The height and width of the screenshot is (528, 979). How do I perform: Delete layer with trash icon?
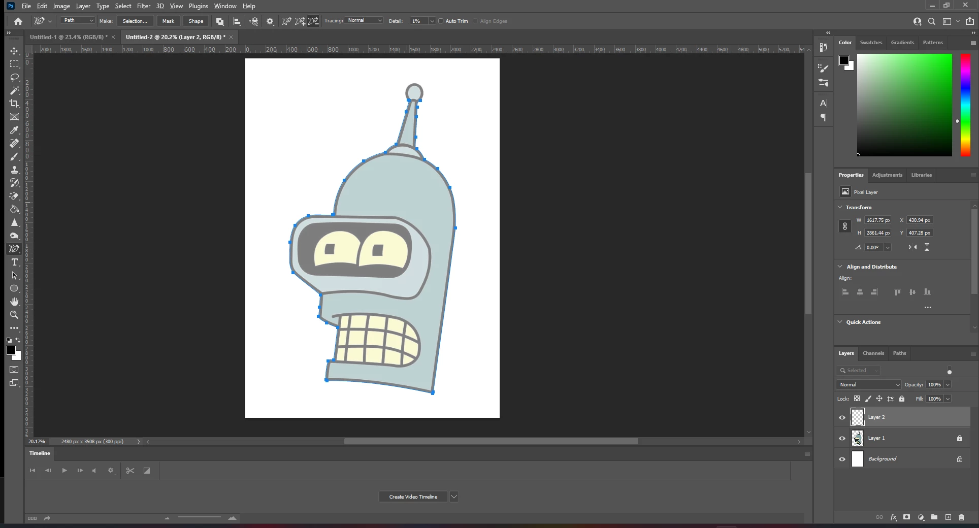tap(961, 517)
